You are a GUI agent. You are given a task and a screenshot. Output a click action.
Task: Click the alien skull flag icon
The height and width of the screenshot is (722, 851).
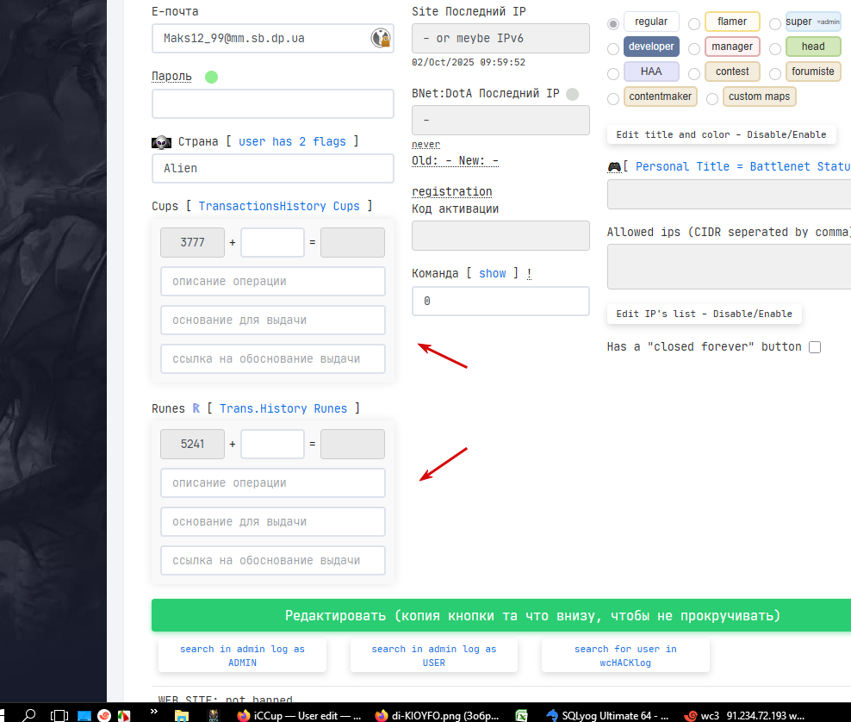161,142
